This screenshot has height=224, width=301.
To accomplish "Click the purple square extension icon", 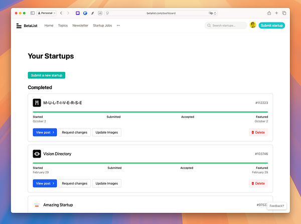I will (78, 13).
